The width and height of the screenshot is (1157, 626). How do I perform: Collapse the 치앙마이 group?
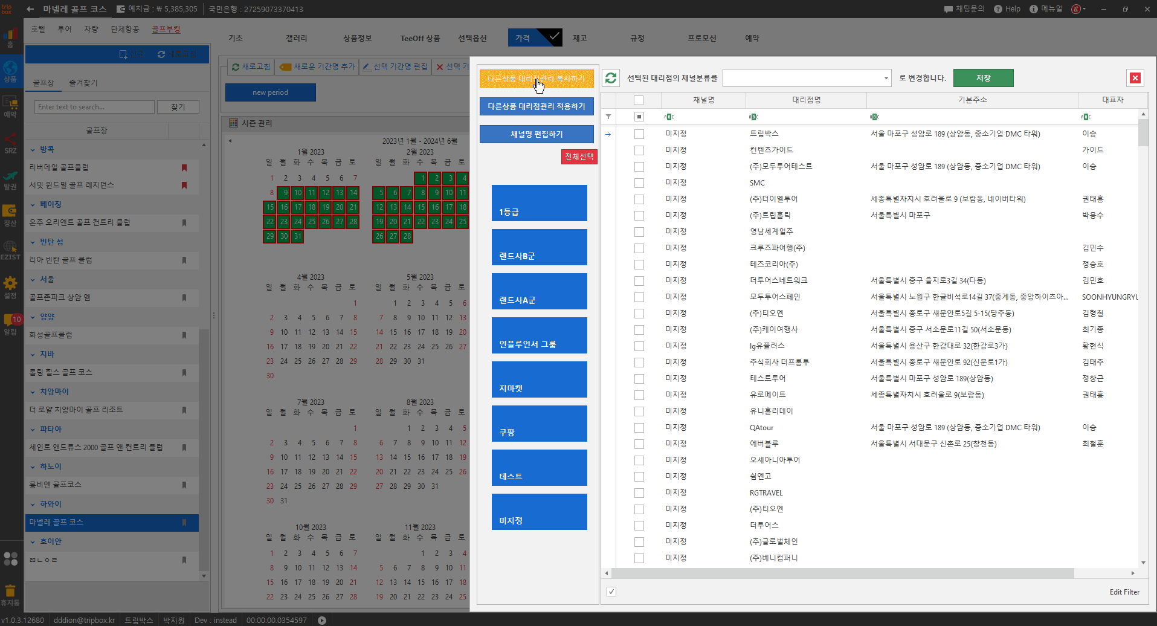(33, 392)
